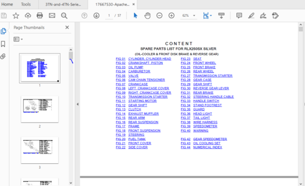Send the file by email with the envelope icon

52,16
